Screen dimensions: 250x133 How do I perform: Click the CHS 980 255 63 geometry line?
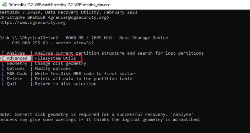[53, 43]
